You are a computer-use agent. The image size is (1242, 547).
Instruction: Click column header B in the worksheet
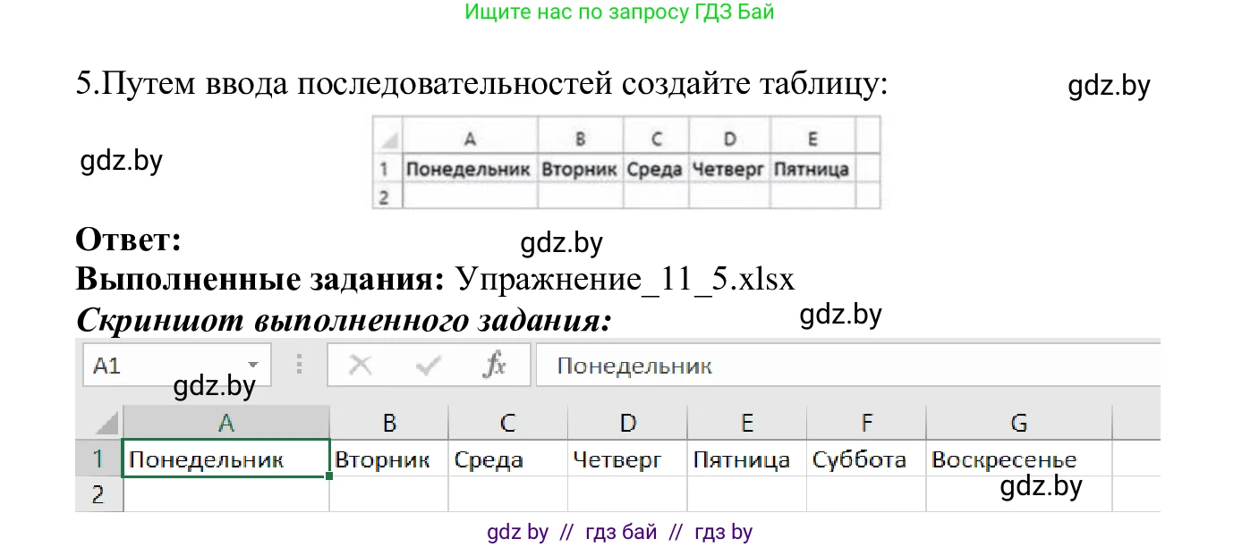pyautogui.click(x=389, y=421)
